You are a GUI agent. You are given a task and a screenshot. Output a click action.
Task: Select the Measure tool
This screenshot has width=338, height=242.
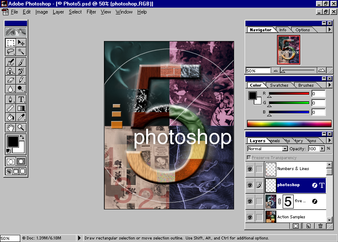tap(11, 108)
